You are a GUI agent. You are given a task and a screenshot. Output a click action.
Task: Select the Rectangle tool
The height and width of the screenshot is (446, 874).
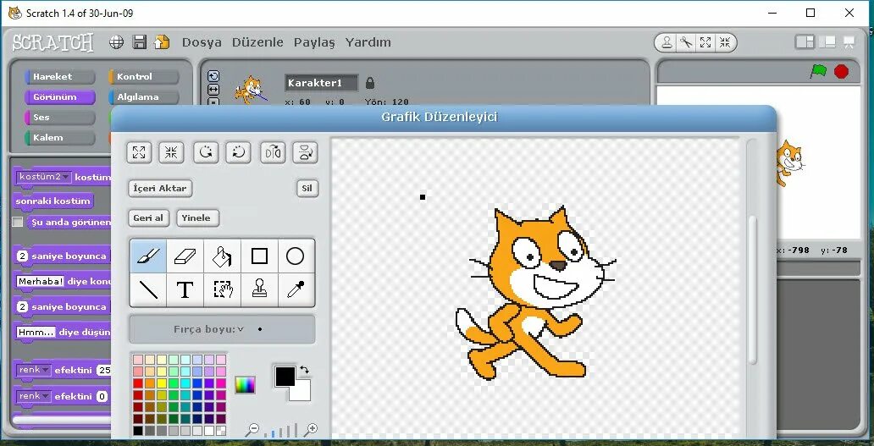click(x=259, y=256)
